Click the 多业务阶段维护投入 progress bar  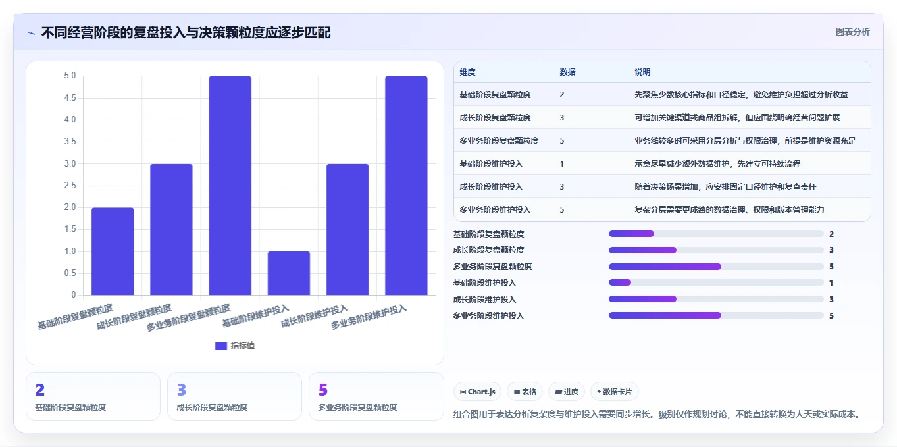point(716,315)
